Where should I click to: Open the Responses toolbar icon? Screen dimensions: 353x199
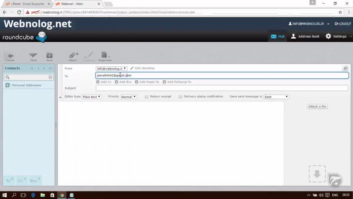point(105,56)
